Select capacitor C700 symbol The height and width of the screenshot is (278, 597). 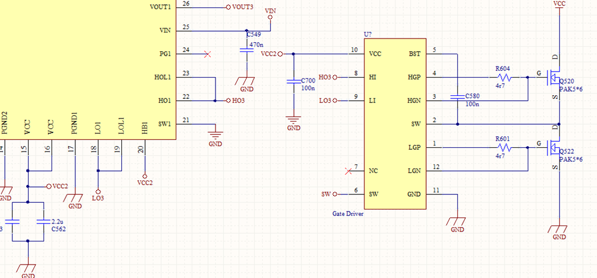coord(293,82)
